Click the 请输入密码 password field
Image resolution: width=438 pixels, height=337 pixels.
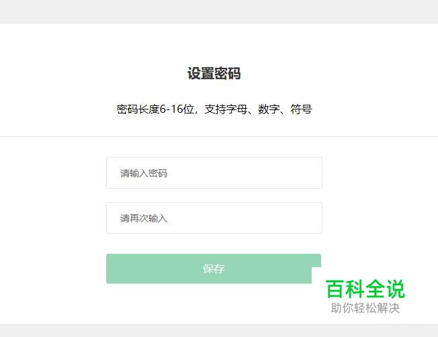214,173
